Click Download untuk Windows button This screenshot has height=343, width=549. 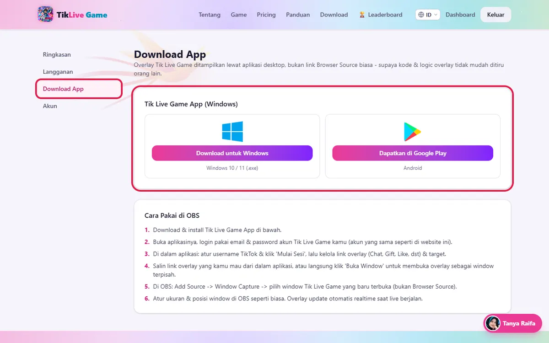coord(232,153)
